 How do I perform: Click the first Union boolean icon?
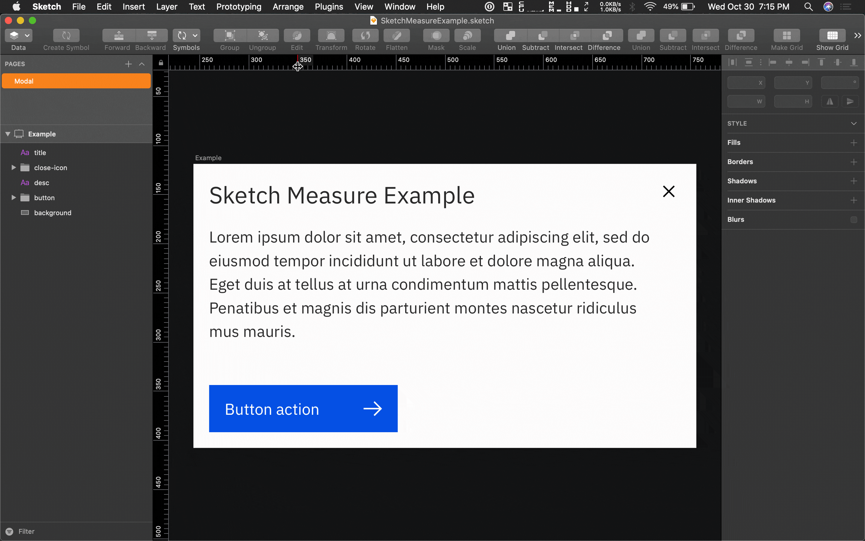(510, 35)
